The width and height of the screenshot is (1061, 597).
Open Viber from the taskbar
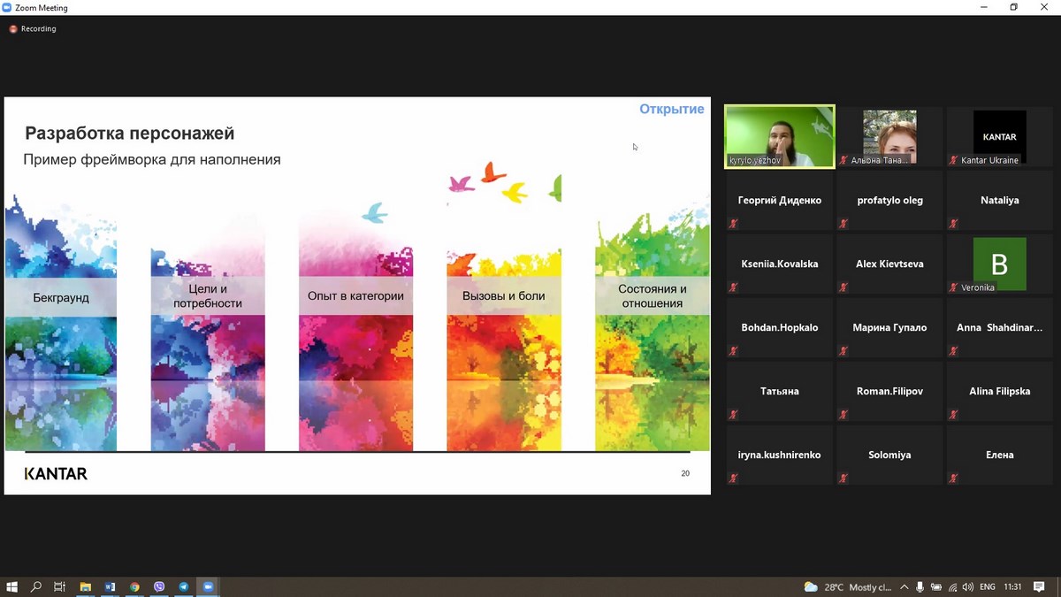pyautogui.click(x=159, y=586)
